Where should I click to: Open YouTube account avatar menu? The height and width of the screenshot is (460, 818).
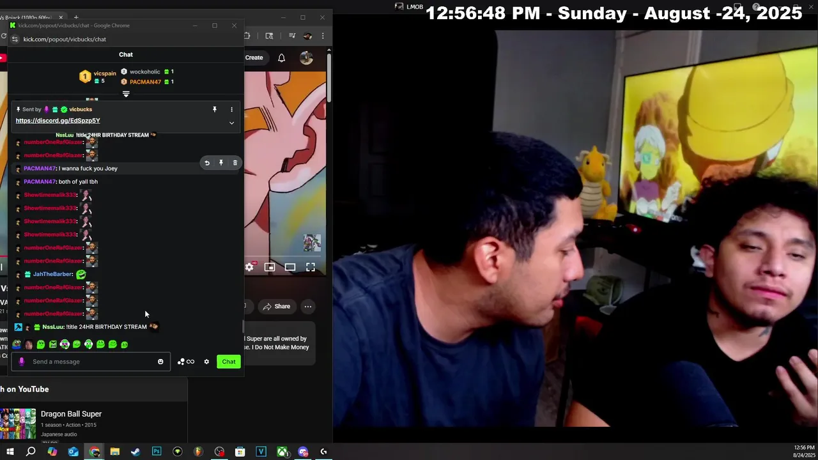tap(306, 58)
